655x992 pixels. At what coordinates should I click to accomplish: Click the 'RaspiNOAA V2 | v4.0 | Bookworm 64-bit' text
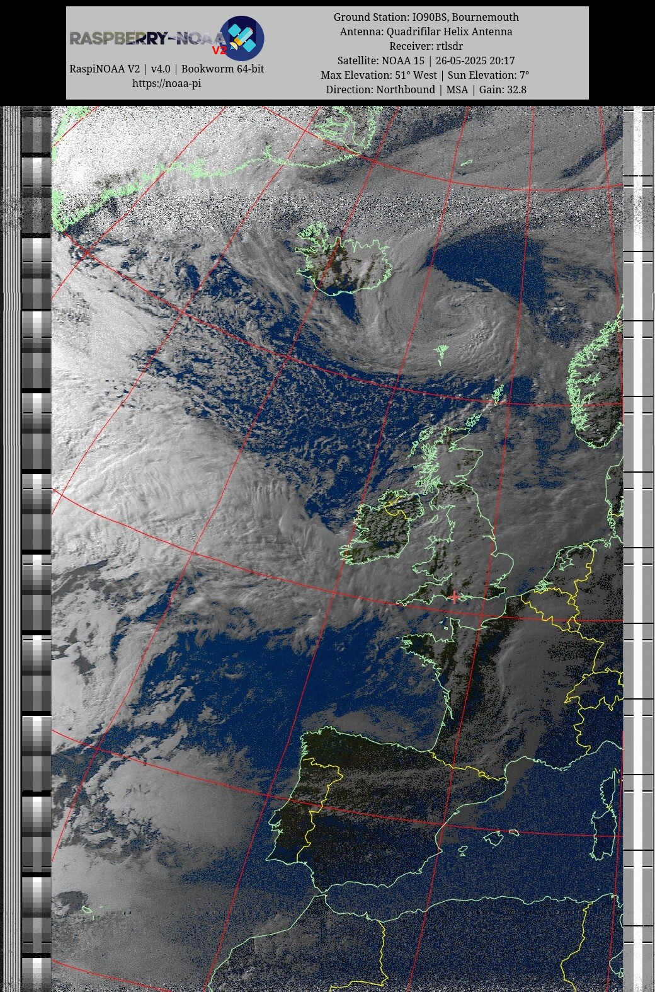(166, 69)
